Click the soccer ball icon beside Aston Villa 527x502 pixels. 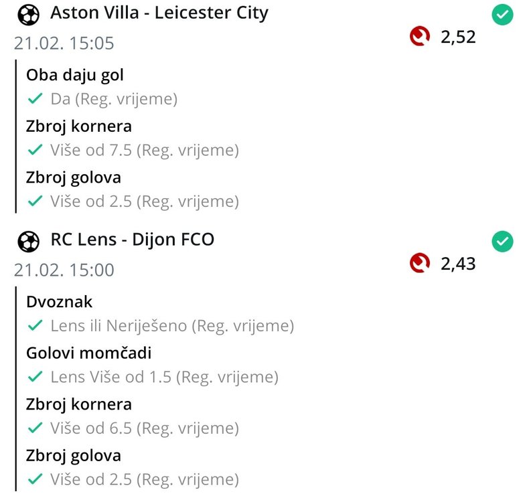tap(29, 14)
